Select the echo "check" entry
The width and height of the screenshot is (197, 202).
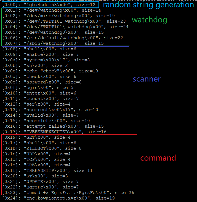tap(50, 71)
